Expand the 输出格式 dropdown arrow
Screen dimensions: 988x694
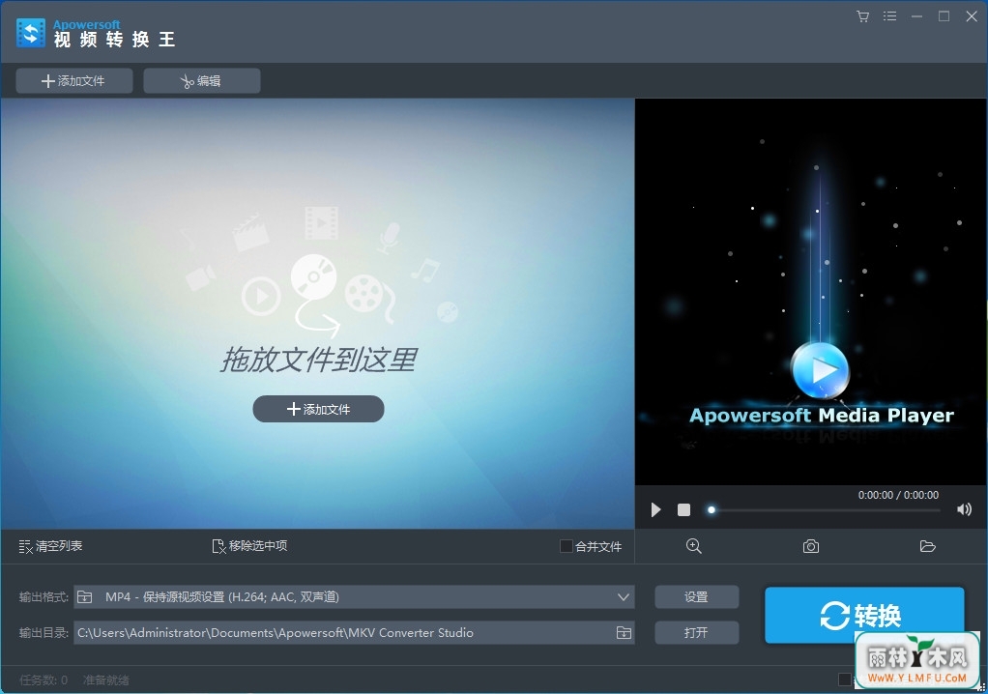pos(624,597)
